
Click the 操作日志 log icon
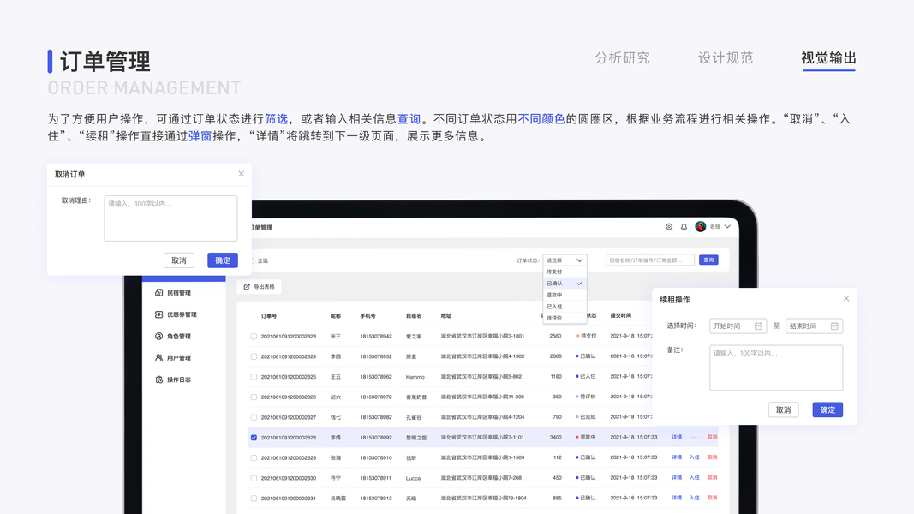158,380
